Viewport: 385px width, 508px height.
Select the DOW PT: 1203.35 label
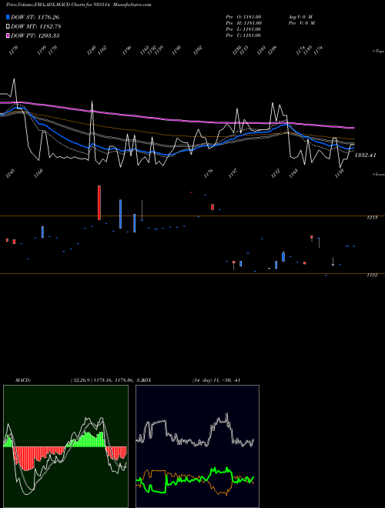pyautogui.click(x=35, y=35)
